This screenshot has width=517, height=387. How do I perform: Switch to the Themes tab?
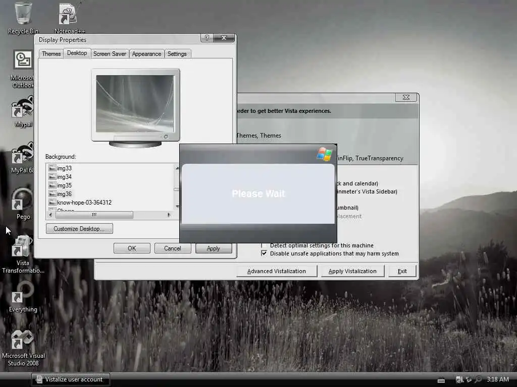point(51,53)
